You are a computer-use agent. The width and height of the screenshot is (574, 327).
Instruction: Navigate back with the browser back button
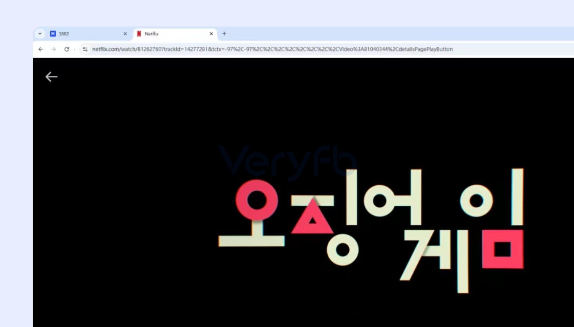41,49
